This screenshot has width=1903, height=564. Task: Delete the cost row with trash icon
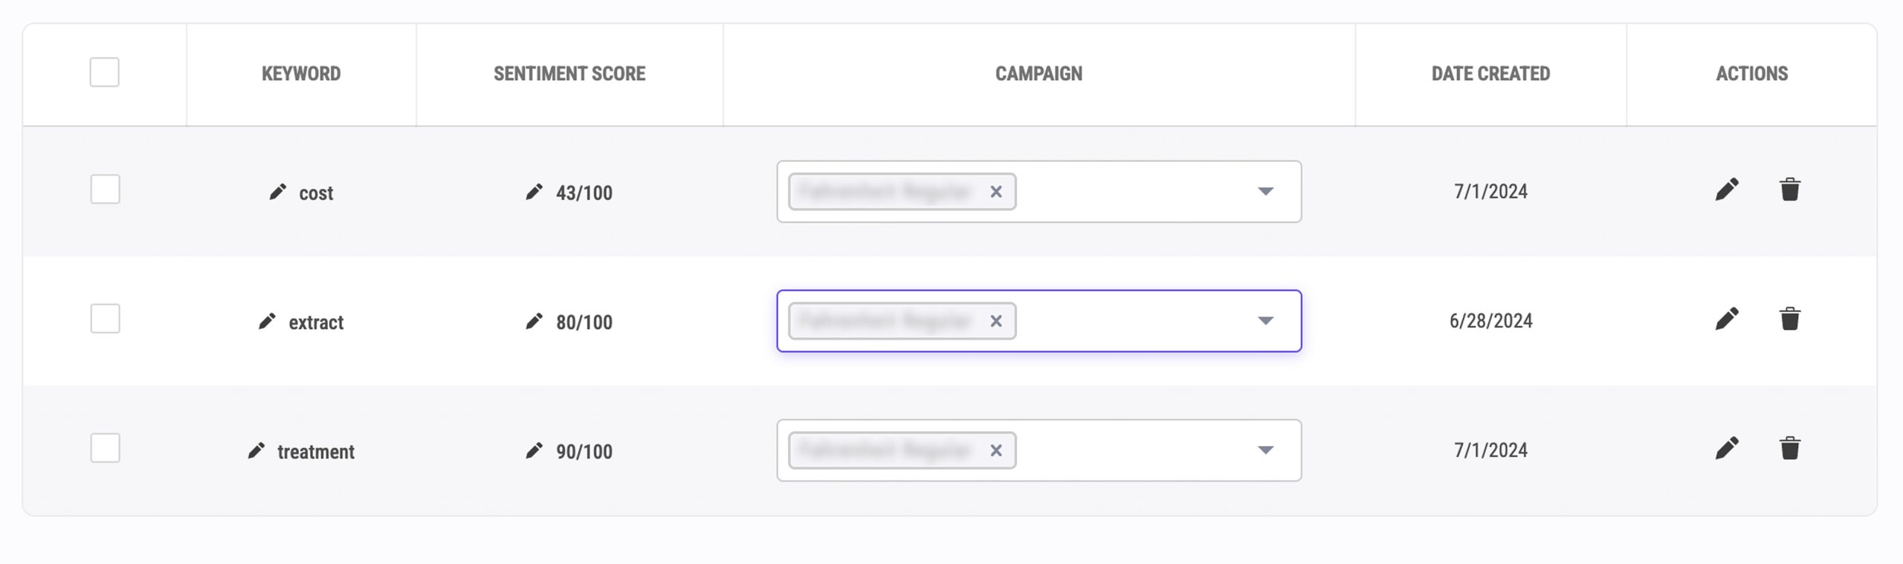[1790, 189]
